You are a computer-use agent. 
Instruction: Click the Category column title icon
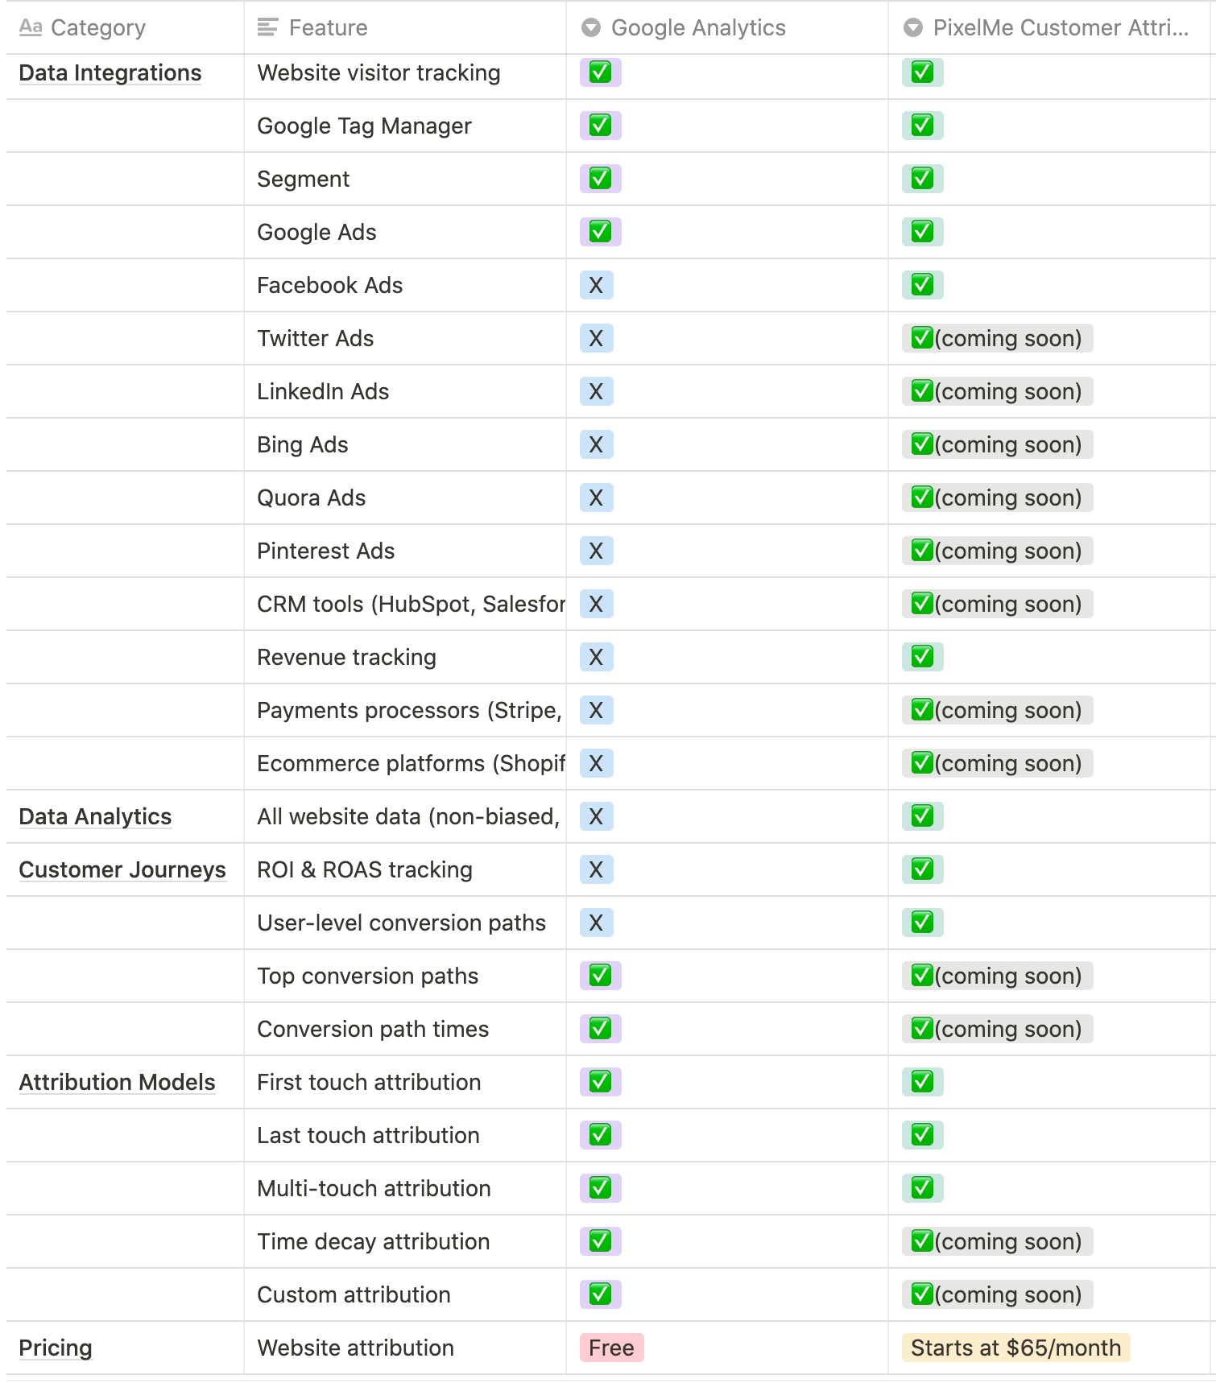[30, 27]
